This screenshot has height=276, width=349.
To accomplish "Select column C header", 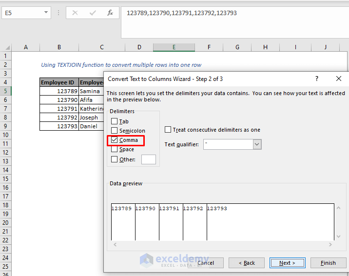I will pyautogui.click(x=102, y=47).
